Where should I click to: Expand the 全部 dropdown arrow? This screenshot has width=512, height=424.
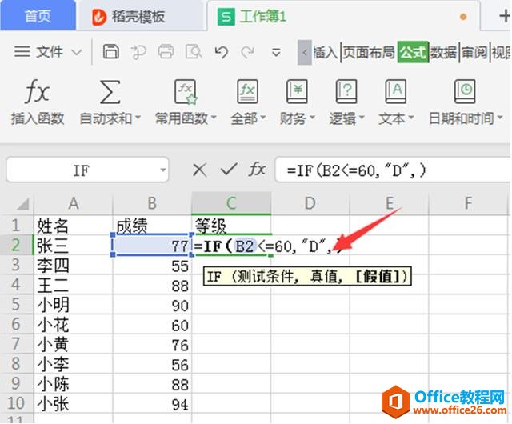(x=262, y=118)
